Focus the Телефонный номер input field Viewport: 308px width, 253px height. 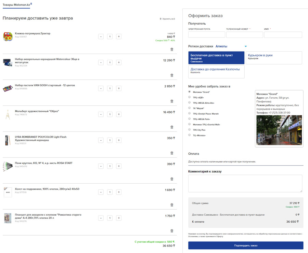click(x=244, y=35)
